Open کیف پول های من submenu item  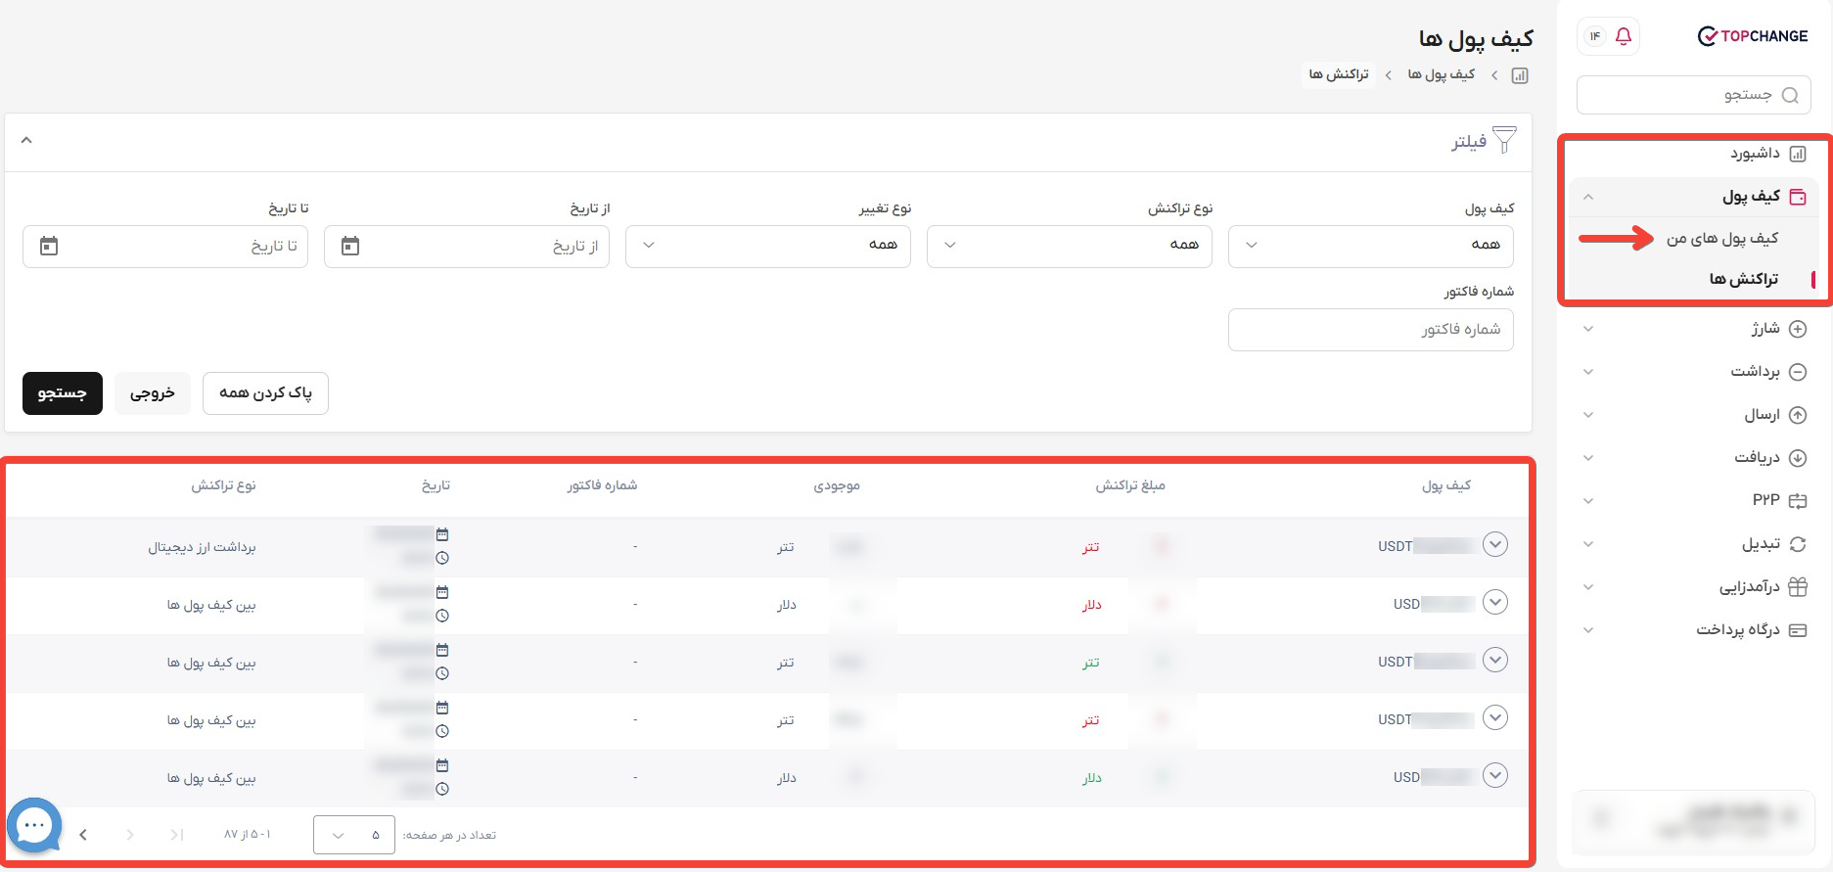pos(1722,239)
